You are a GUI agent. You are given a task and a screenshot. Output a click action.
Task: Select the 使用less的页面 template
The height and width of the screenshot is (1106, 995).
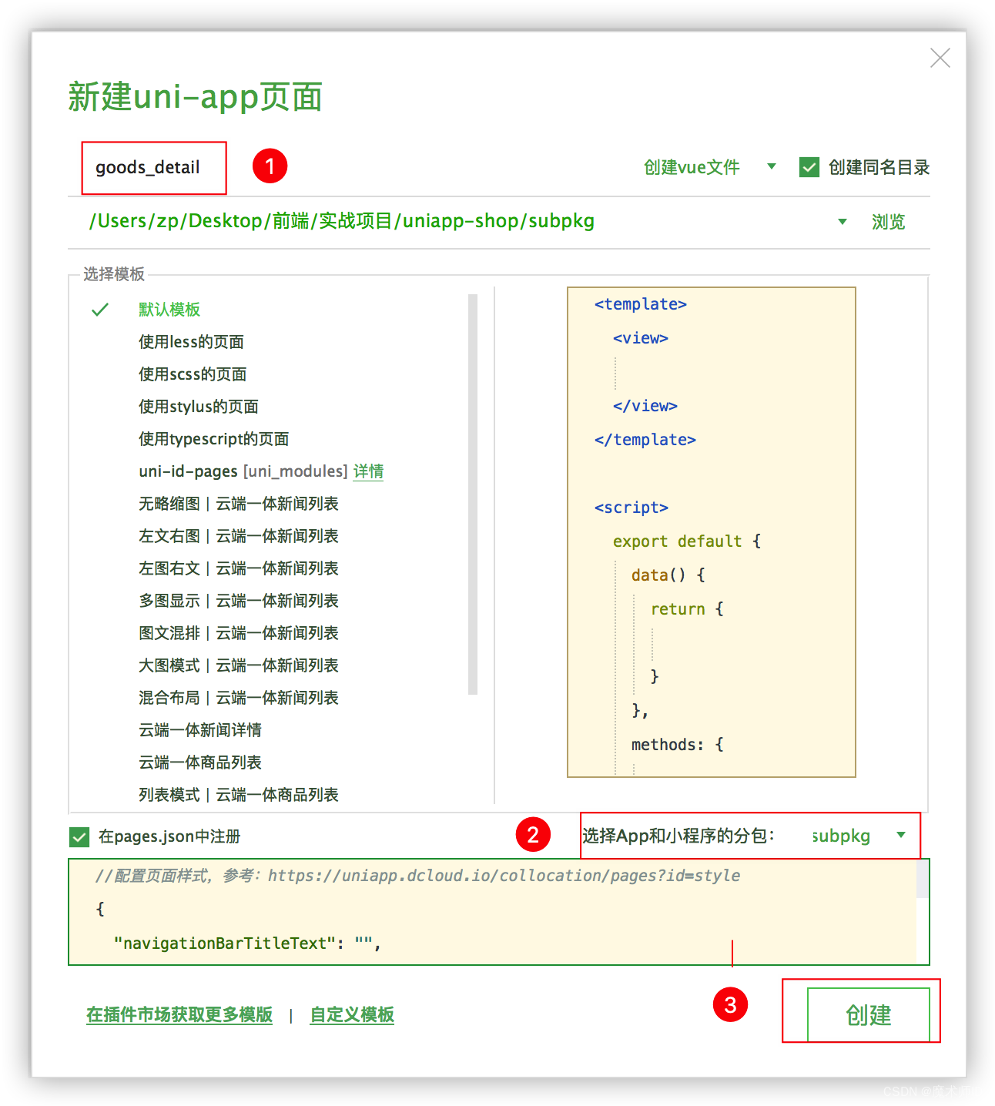pyautogui.click(x=191, y=342)
